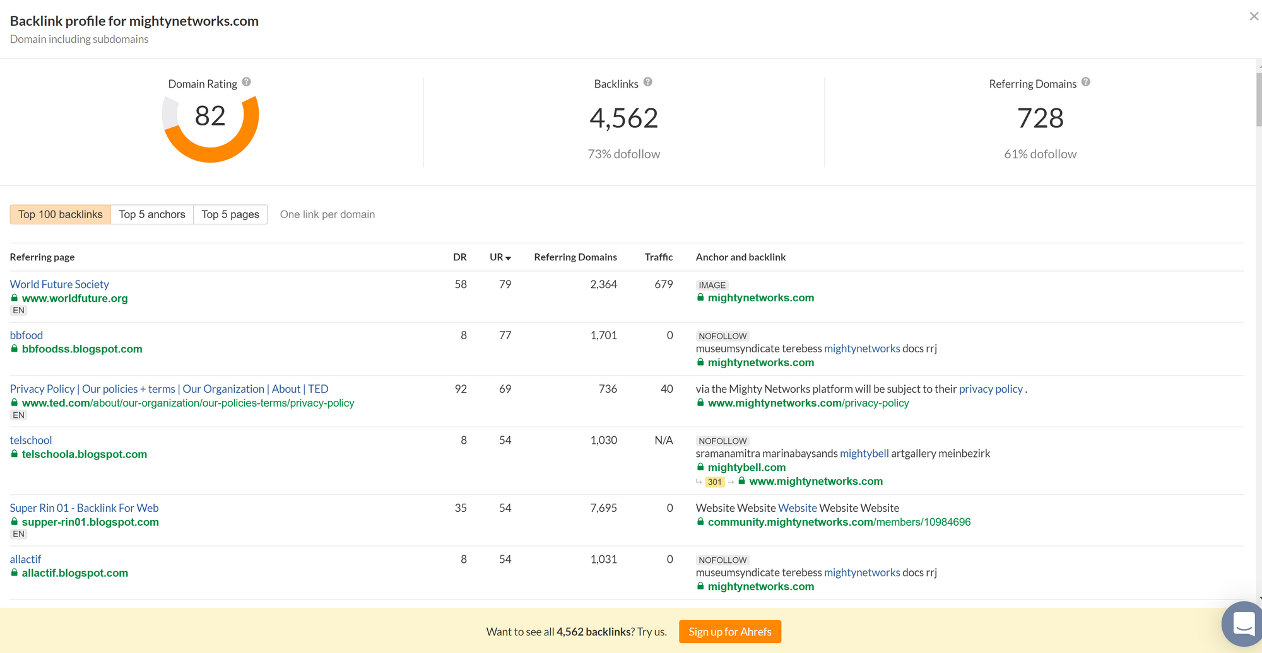This screenshot has height=653, width=1262.
Task: Visit bbfoodss.blogspot.com
Action: click(x=82, y=349)
